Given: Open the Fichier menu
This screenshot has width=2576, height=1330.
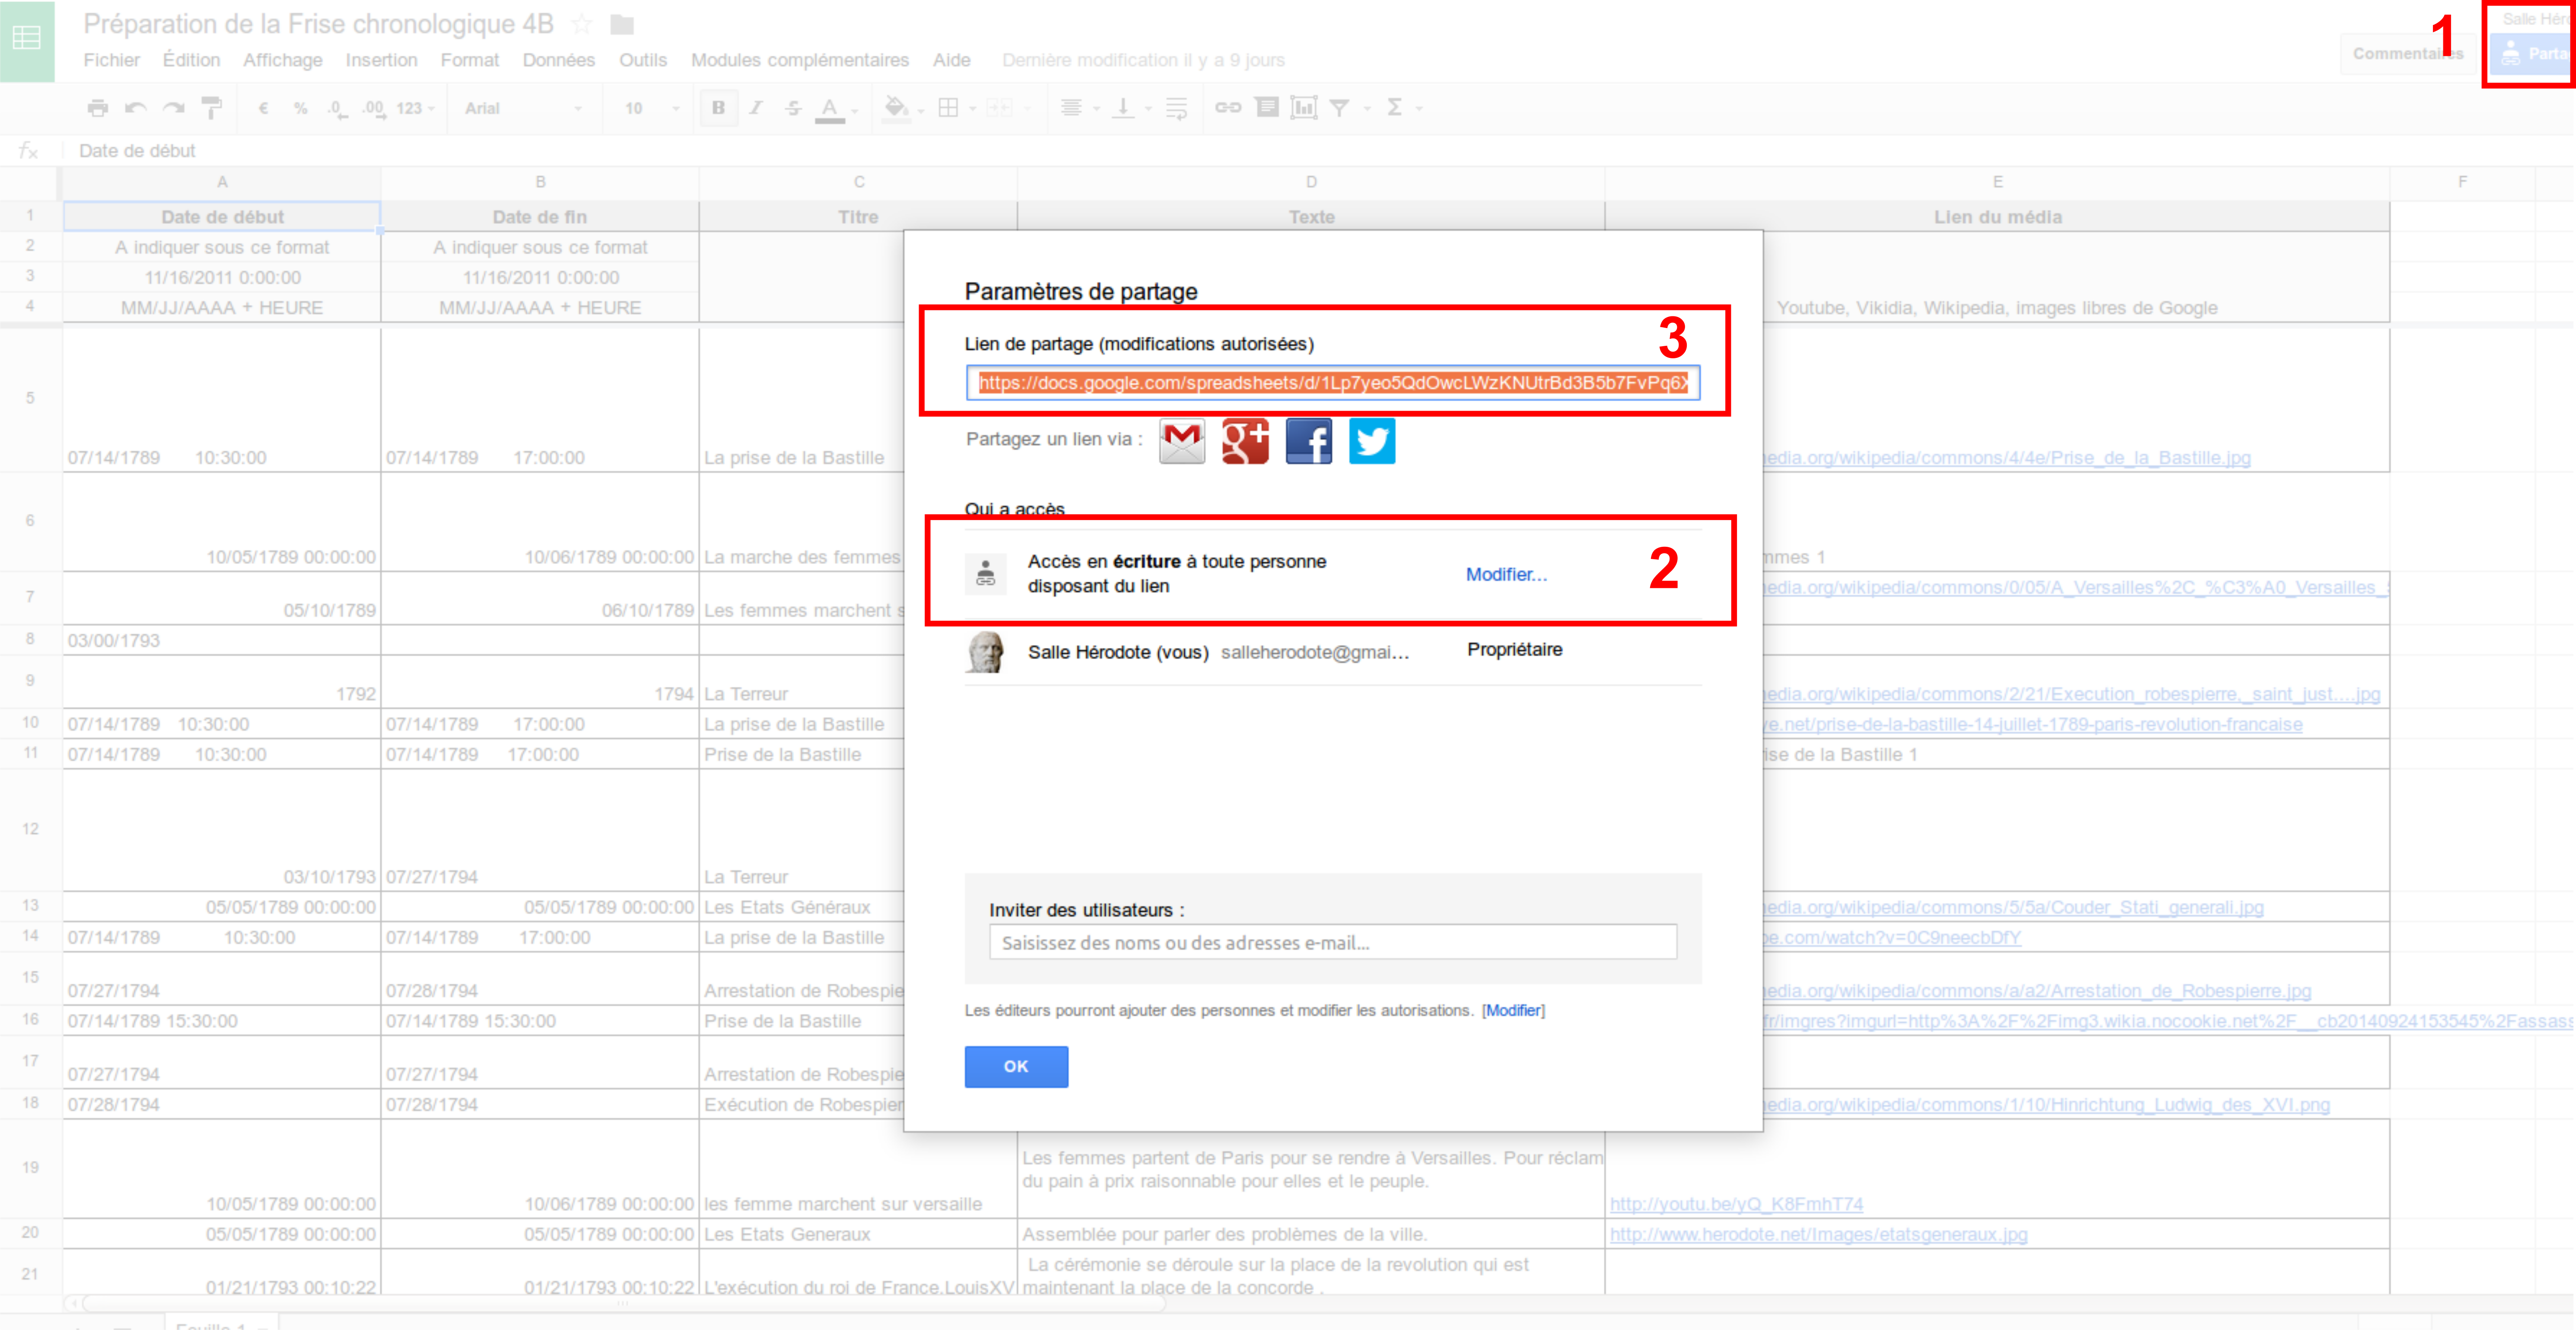Looking at the screenshot, I should pyautogui.click(x=112, y=60).
